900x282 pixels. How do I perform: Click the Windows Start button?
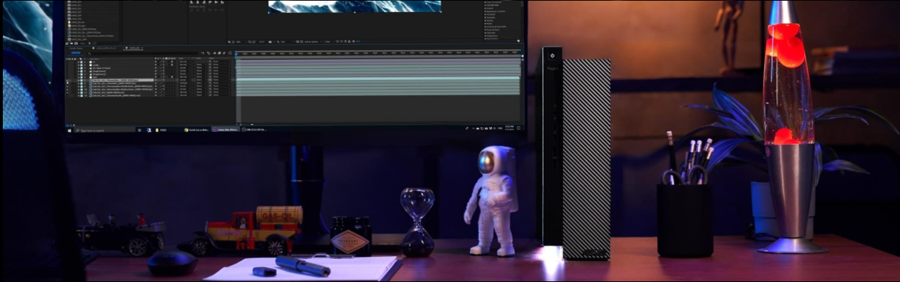click(69, 130)
